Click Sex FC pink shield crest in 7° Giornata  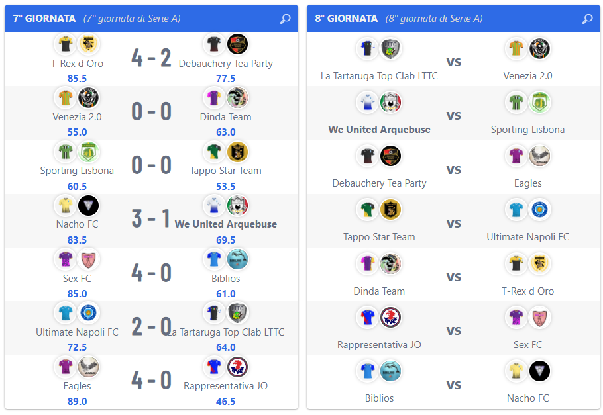click(x=88, y=259)
